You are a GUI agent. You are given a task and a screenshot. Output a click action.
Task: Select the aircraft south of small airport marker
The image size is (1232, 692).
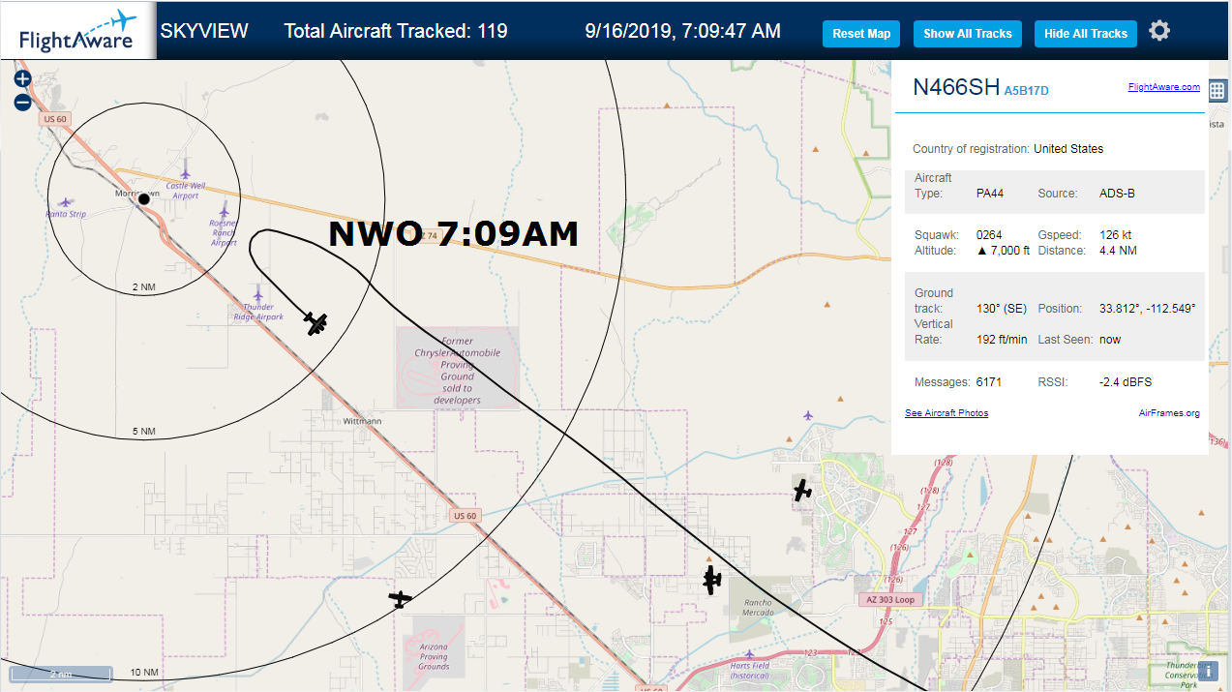coord(802,491)
